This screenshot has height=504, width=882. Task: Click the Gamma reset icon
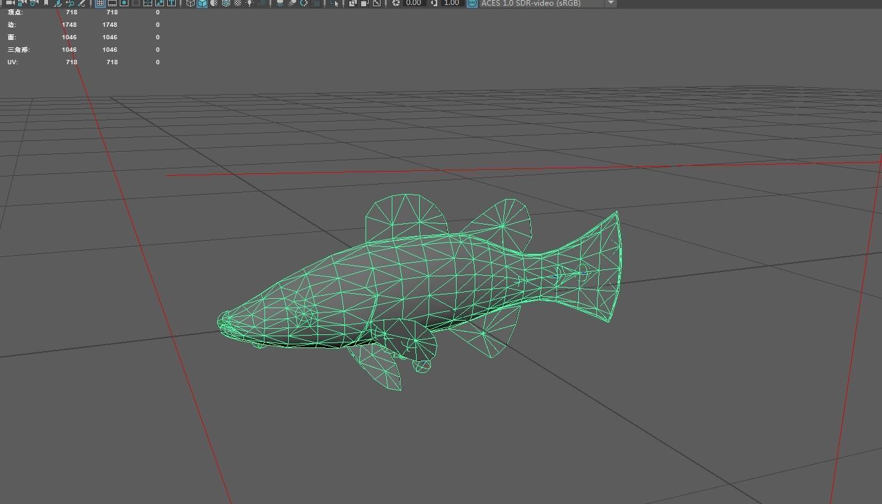coord(434,3)
